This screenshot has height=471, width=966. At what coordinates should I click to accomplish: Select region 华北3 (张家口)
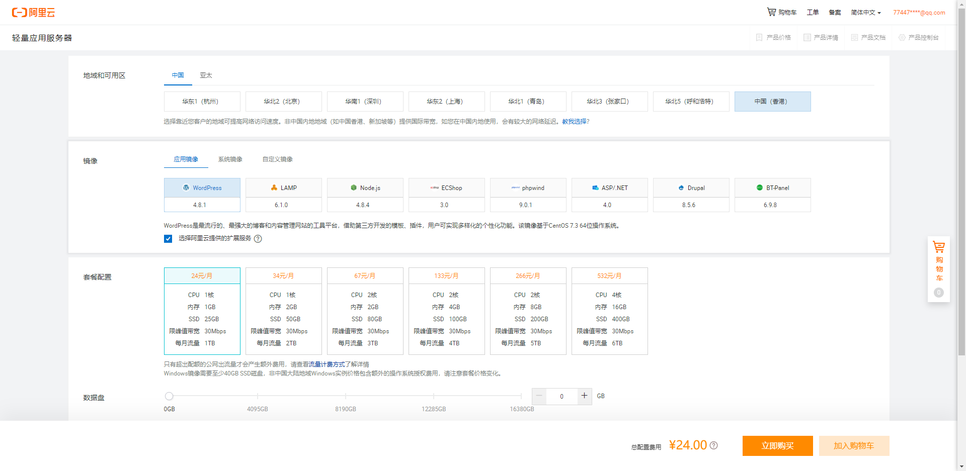[610, 102]
